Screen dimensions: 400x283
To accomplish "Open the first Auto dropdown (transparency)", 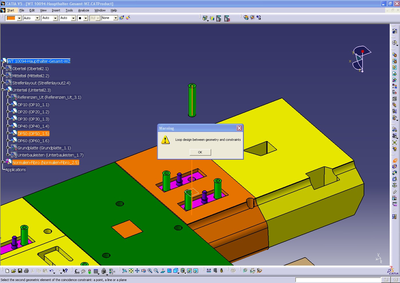I will (x=37, y=18).
